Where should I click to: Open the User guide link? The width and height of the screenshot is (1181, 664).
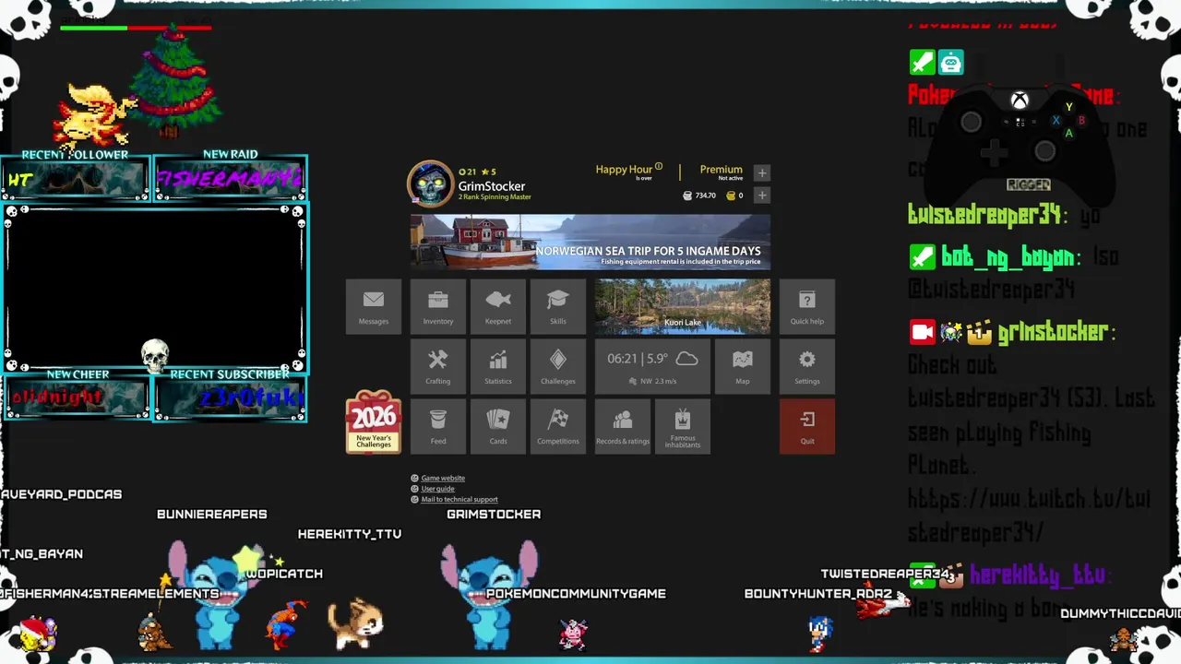pyautogui.click(x=437, y=489)
